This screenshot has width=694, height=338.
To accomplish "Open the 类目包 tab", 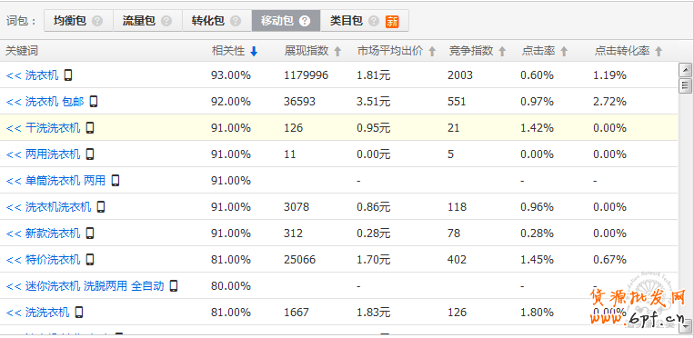I will [x=364, y=21].
